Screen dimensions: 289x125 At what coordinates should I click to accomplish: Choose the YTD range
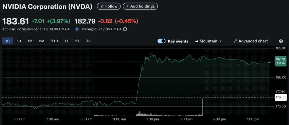pos(54,41)
